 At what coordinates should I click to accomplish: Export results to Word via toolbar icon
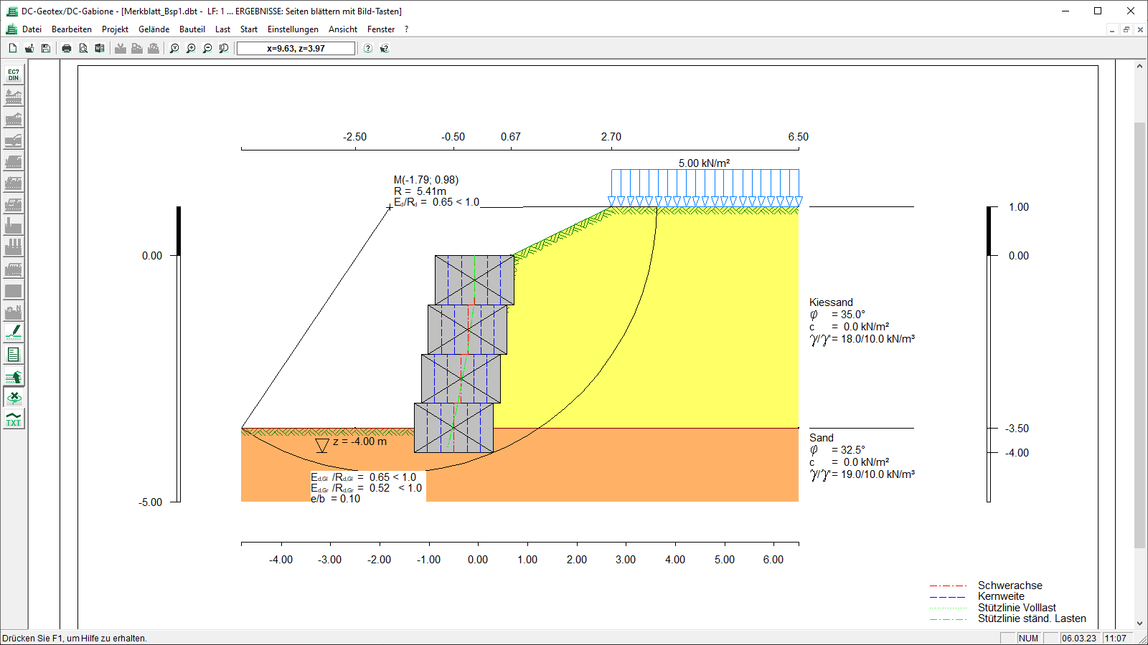(x=100, y=49)
